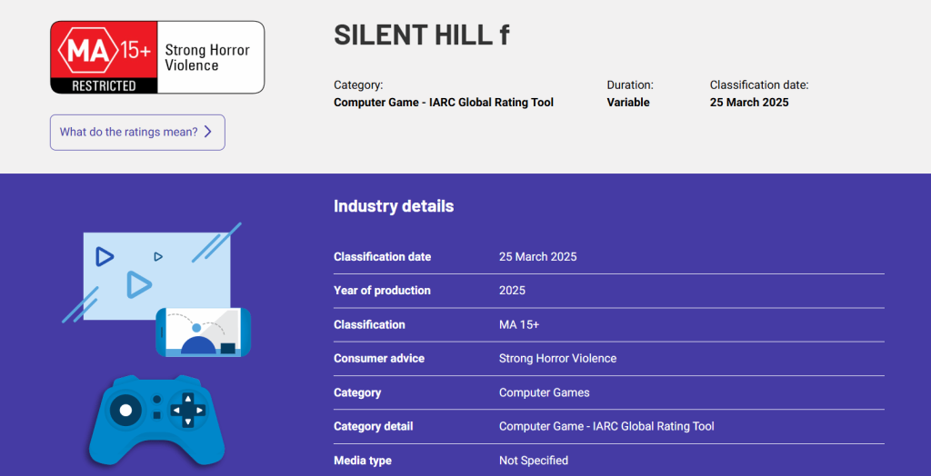The height and width of the screenshot is (476, 931).
Task: Click the Year of production row value 2025
Action: click(x=512, y=291)
